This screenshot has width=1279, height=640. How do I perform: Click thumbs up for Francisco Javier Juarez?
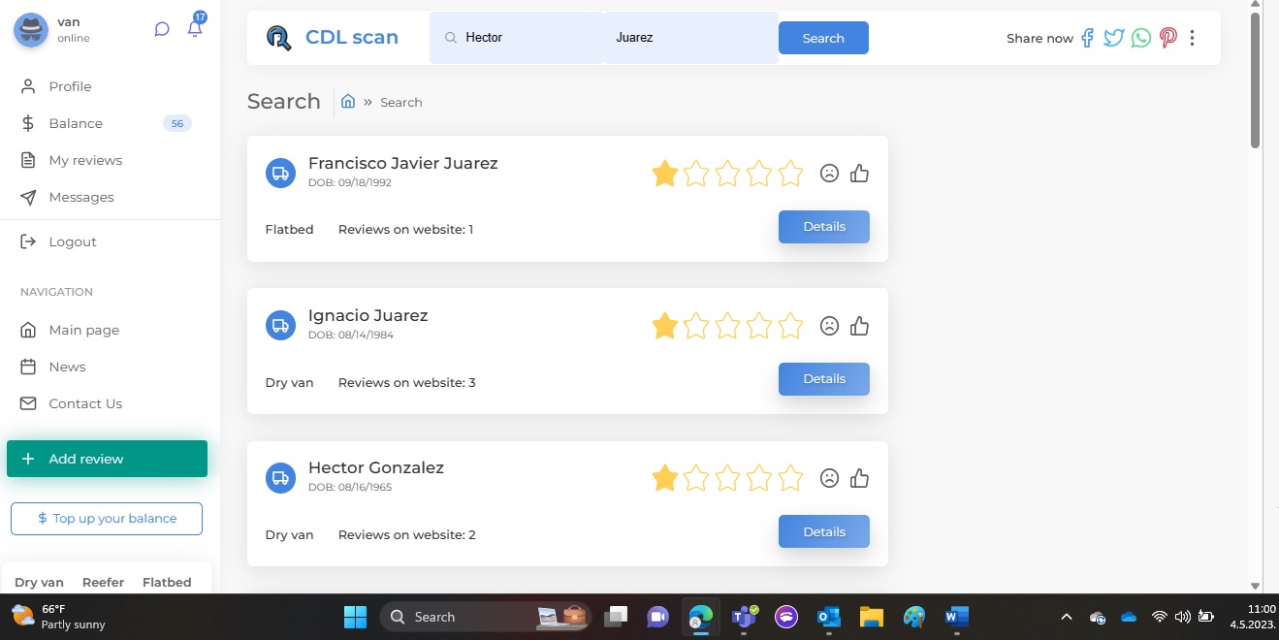point(859,174)
